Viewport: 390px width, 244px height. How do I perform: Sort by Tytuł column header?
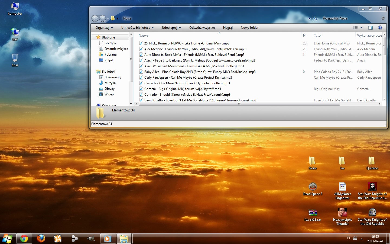point(333,36)
